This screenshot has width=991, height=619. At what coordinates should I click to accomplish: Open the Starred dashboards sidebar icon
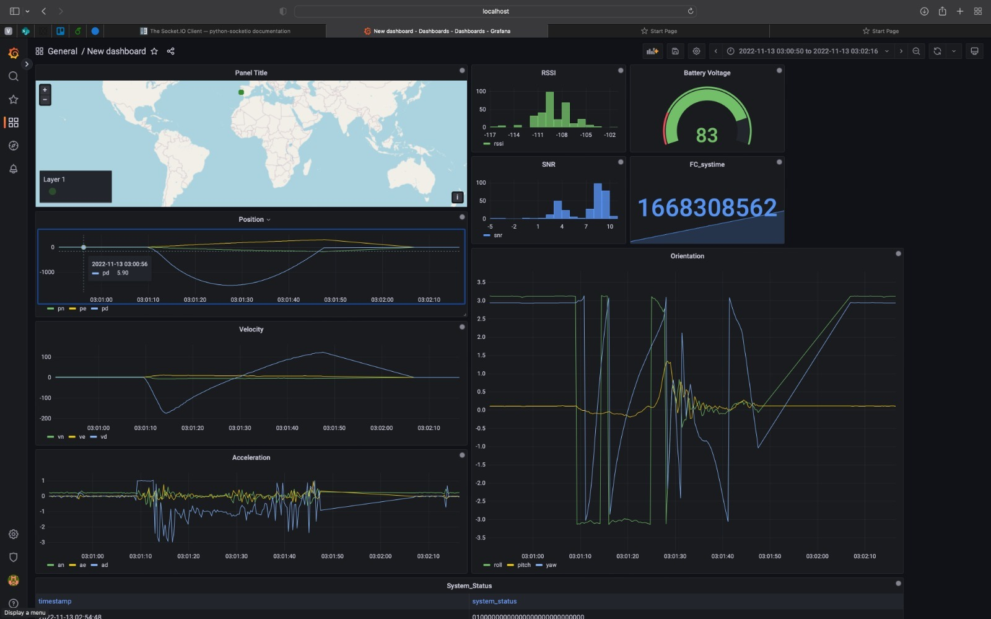point(13,99)
